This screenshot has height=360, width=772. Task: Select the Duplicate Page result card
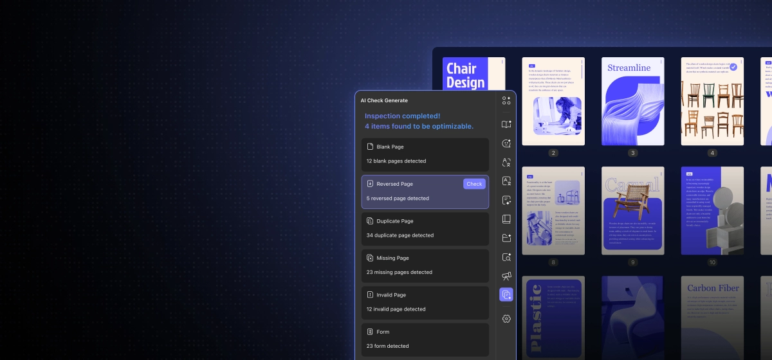425,228
